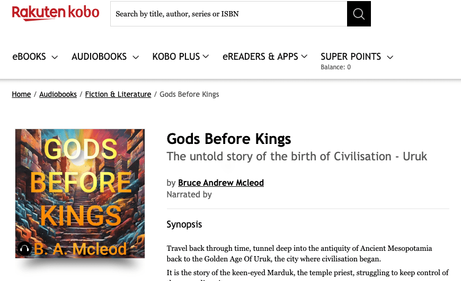Expand the SUPER POINTS chevron
The width and height of the screenshot is (461, 281).
390,57
